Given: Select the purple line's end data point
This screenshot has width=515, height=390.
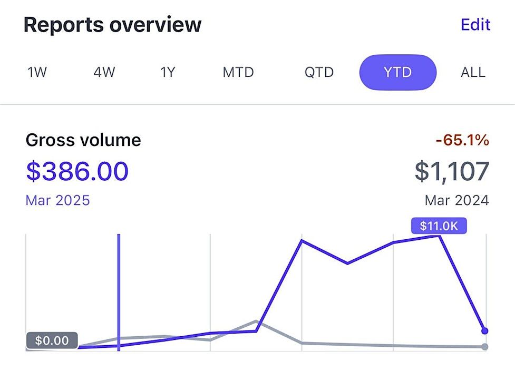Looking at the screenshot, I should click(x=485, y=331).
